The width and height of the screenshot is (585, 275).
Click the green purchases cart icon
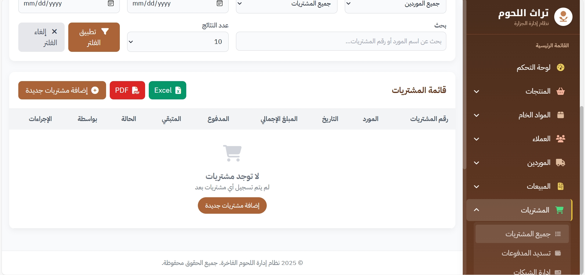tap(559, 210)
